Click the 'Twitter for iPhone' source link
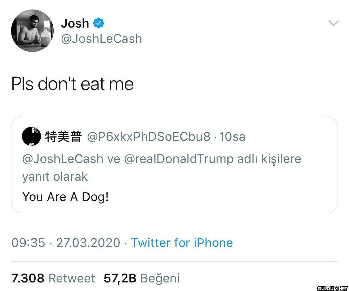The image size is (349, 291). pos(182,242)
